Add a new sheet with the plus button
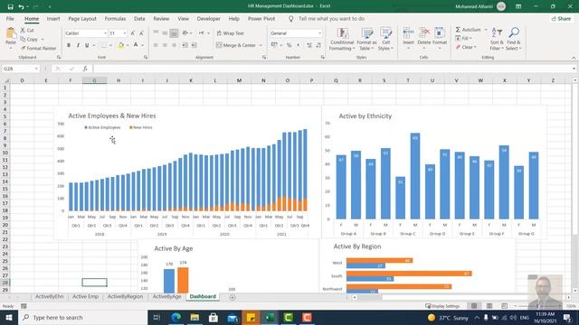 (x=233, y=297)
